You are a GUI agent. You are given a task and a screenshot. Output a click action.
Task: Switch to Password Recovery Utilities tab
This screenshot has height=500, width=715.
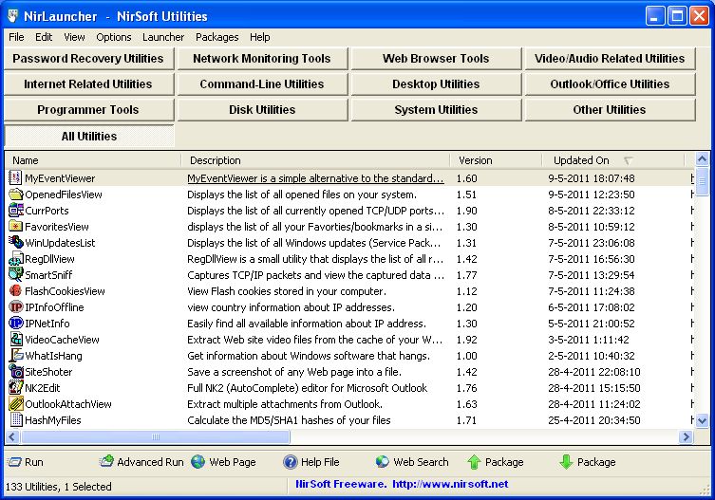[88, 59]
